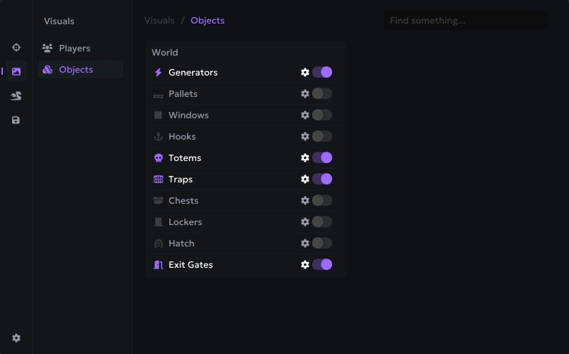Open settings gear at bottom of sidebar

16,338
